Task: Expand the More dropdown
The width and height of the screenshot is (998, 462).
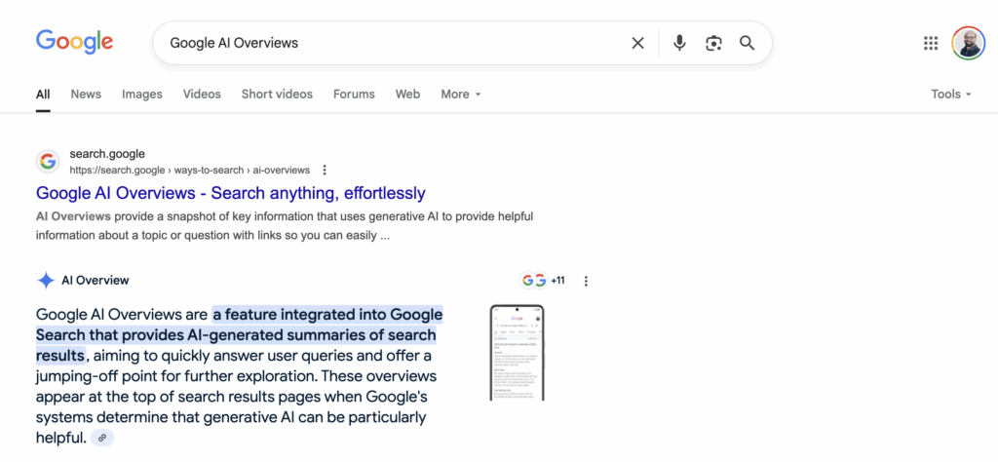Action: 461,95
